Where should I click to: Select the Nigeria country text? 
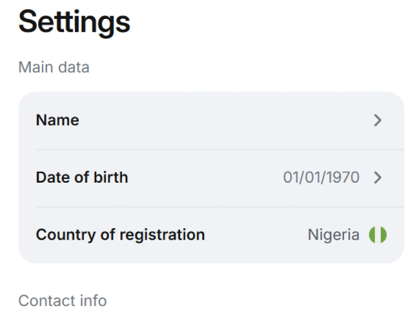333,235
